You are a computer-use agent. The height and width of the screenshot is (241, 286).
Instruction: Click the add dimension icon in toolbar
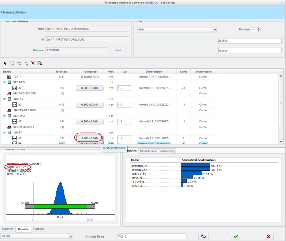tap(19, 63)
